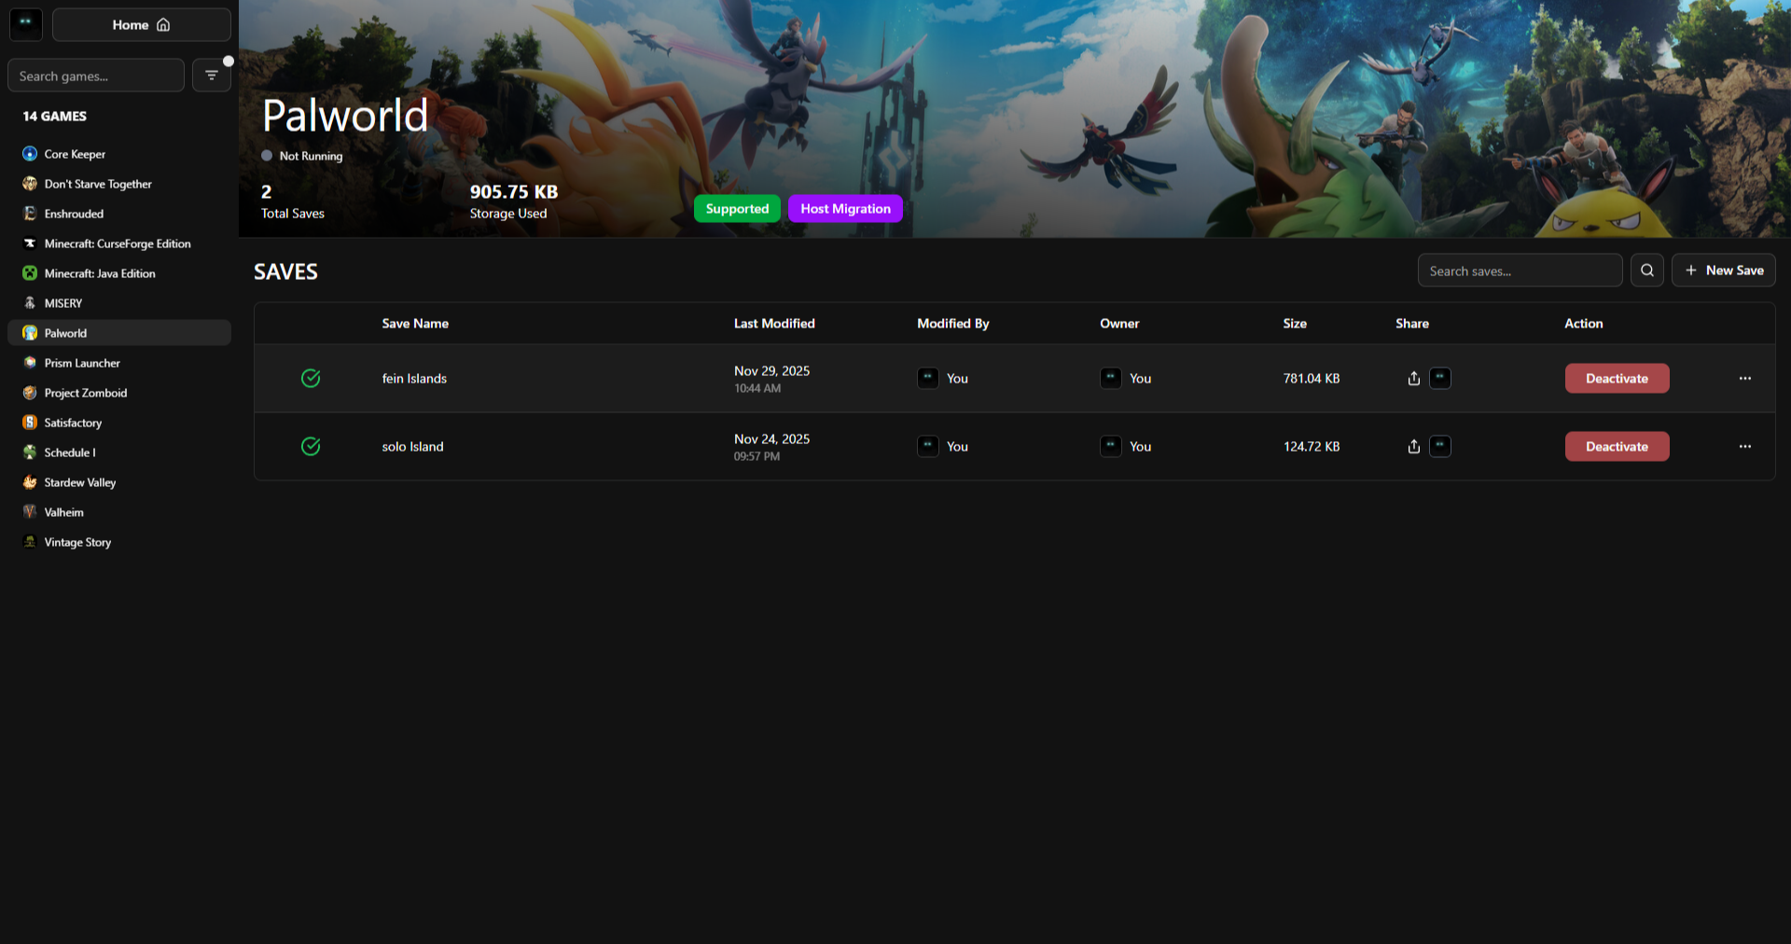The height and width of the screenshot is (944, 1791).
Task: Open Don't Starve Together from the sidebar
Action: coord(119,184)
